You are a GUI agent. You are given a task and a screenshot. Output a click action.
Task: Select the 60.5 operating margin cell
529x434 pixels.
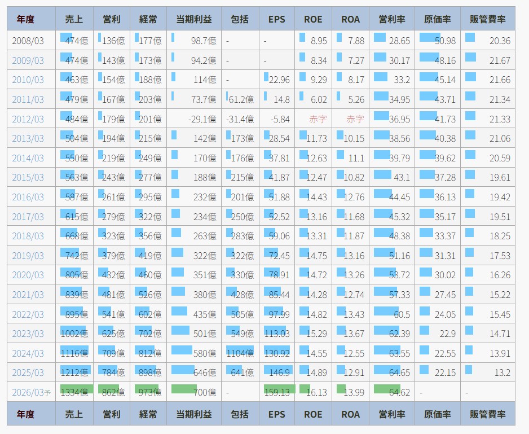coord(392,314)
